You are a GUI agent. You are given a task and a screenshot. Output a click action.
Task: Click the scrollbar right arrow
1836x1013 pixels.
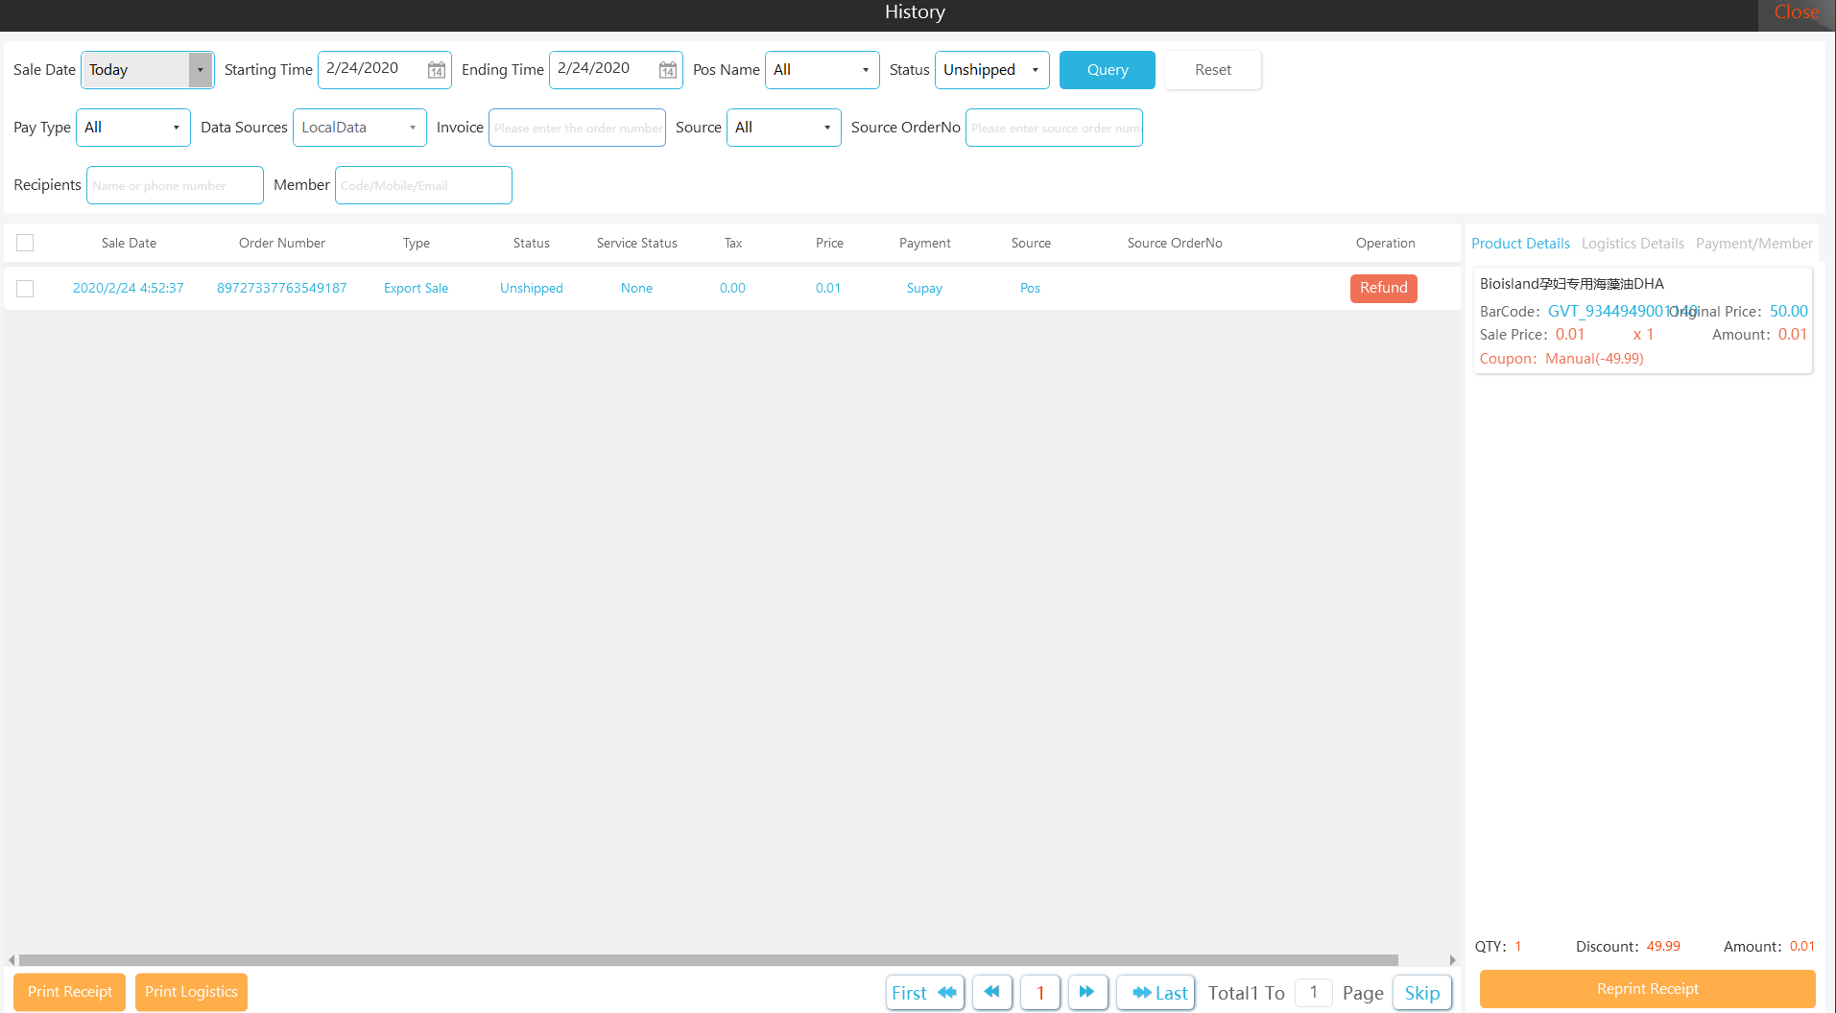(1452, 960)
